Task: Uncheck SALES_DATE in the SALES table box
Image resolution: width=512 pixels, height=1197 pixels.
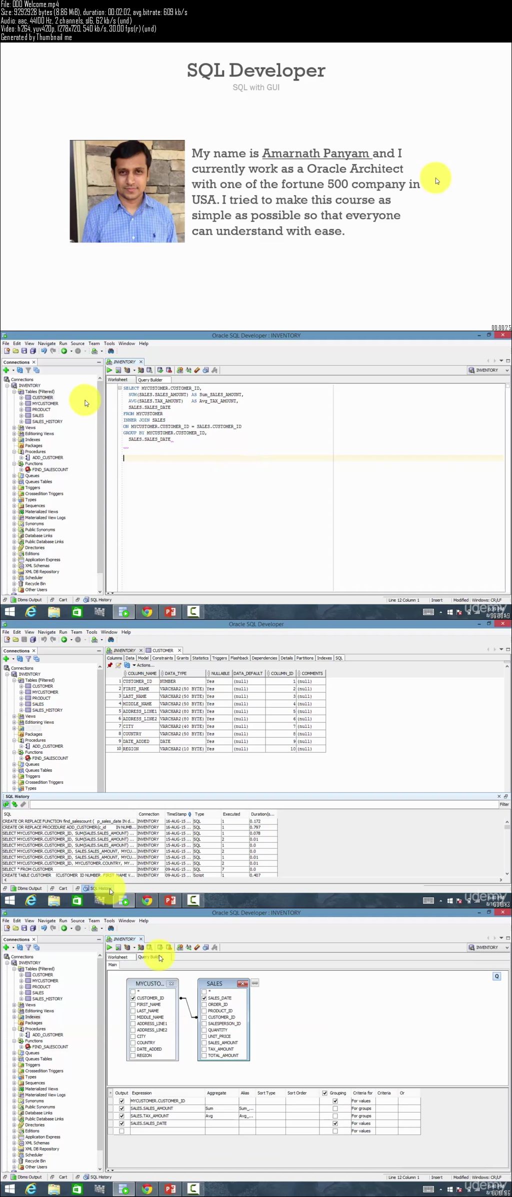Action: point(204,998)
